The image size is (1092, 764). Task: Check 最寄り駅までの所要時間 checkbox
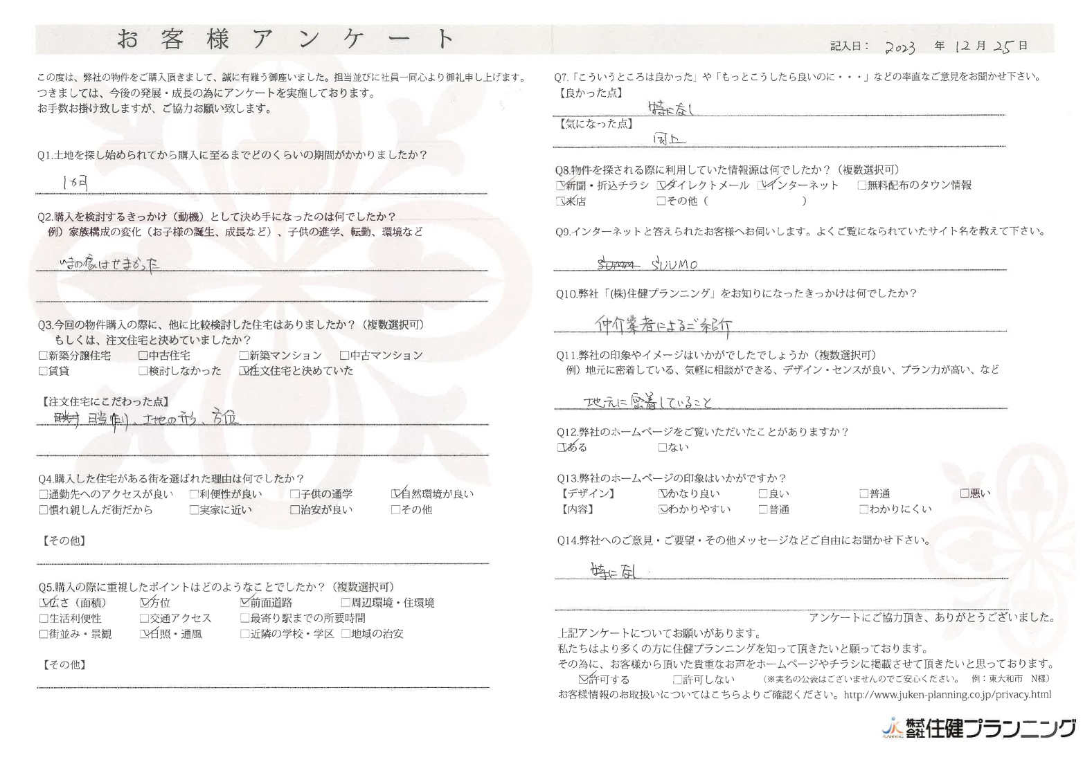[245, 619]
